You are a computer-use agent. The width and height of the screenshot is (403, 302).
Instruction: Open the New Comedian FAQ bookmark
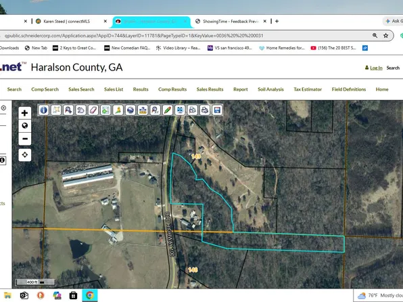click(127, 48)
